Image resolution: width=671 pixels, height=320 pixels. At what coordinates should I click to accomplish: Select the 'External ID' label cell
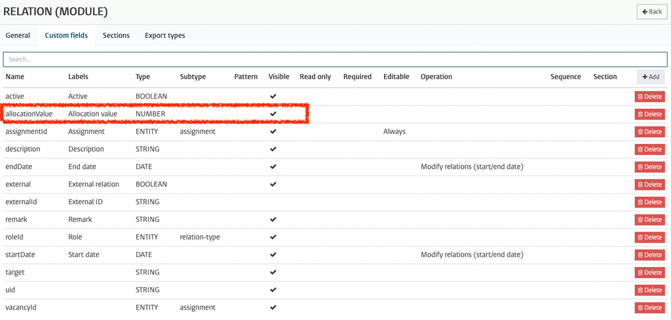coord(86,202)
